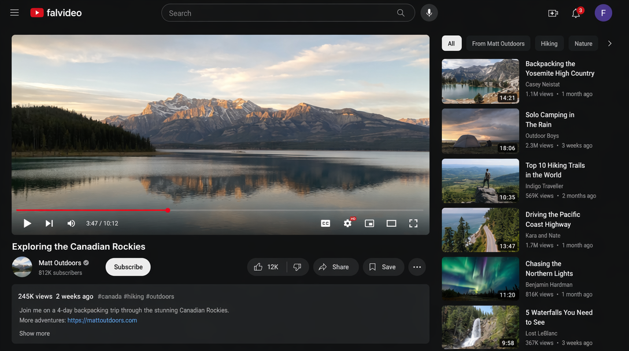Open the create video icon

pyautogui.click(x=553, y=13)
